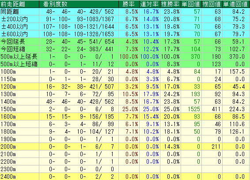Viewport: 250px width, 180px height.
Task: Select the 今回延長 row
Action: [x=125, y=41]
